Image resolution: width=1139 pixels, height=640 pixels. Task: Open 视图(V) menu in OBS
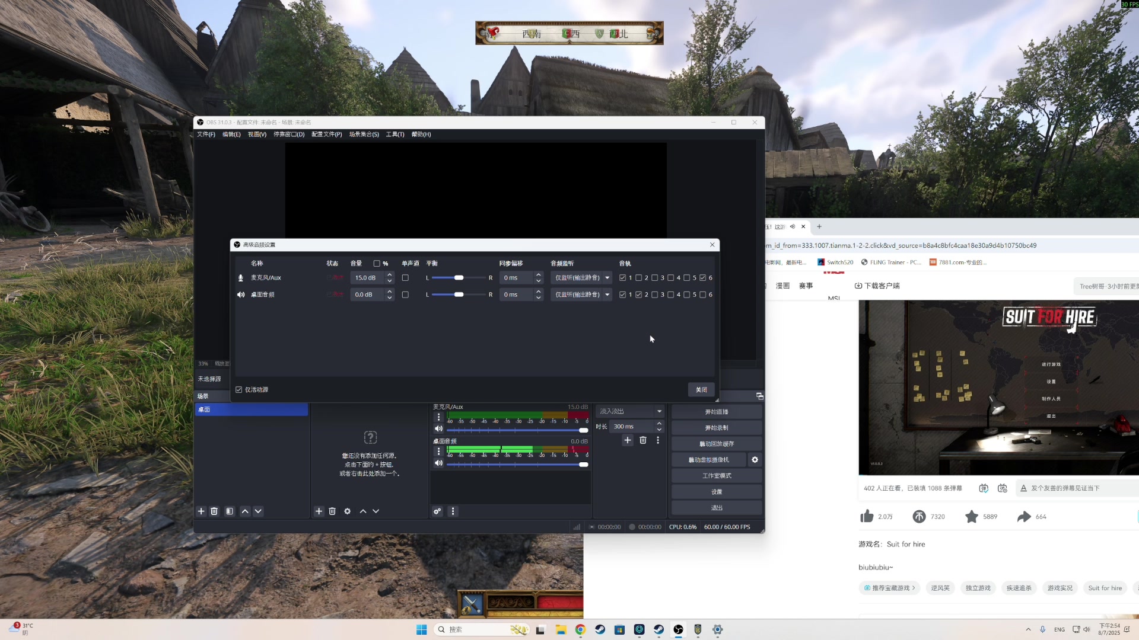[257, 135]
